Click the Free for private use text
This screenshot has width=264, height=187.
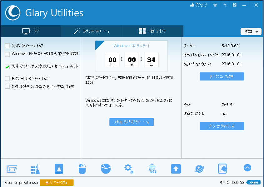21,182
